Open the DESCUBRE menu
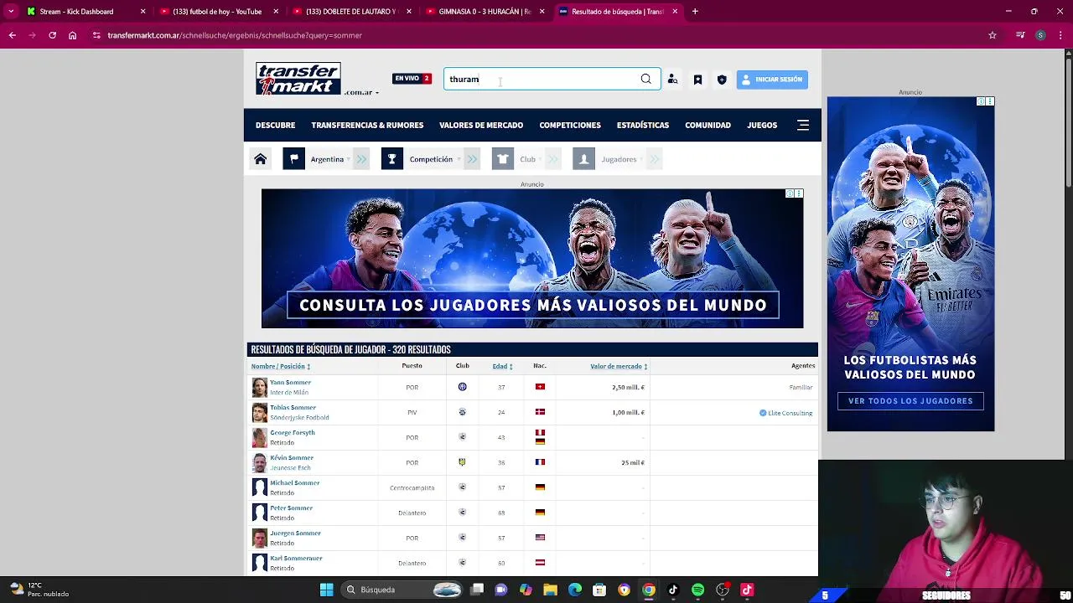 (x=275, y=125)
